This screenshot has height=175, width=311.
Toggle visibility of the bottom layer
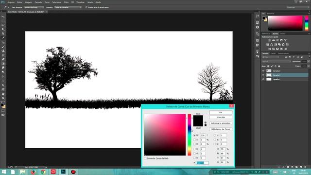(263, 79)
